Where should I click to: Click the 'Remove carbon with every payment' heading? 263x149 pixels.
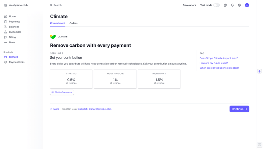click(90, 46)
